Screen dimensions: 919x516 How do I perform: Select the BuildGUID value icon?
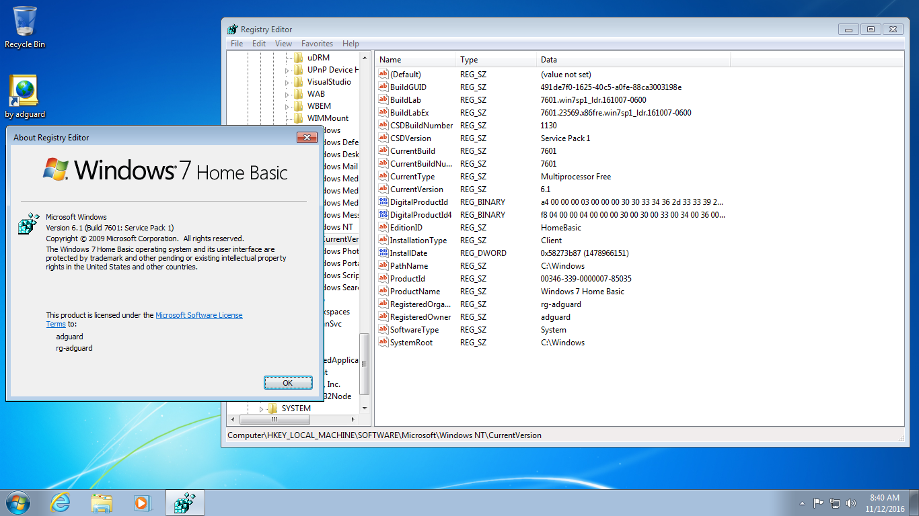tap(383, 87)
